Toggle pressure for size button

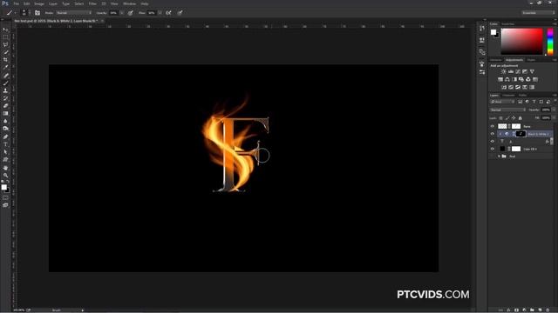click(x=180, y=13)
